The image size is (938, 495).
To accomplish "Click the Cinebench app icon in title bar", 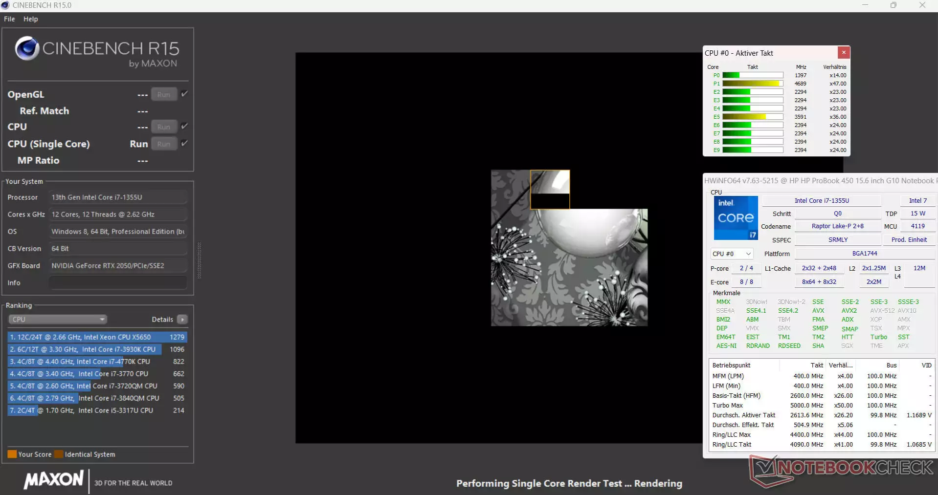I will (x=5, y=5).
